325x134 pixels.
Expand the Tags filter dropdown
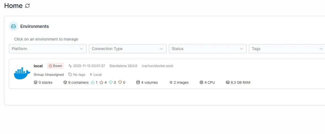click(287, 49)
